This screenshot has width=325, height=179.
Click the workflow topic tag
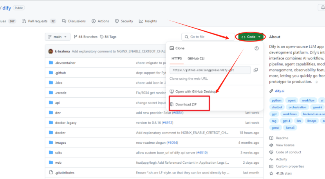pyautogui.click(x=308, y=100)
